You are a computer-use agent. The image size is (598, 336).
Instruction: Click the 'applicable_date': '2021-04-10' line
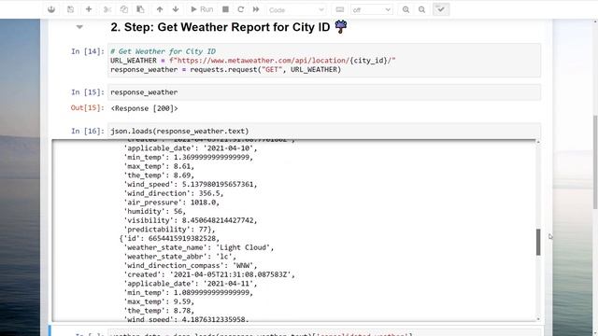pos(191,148)
